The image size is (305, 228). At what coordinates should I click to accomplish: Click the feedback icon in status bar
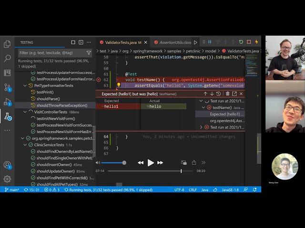coord(246,190)
